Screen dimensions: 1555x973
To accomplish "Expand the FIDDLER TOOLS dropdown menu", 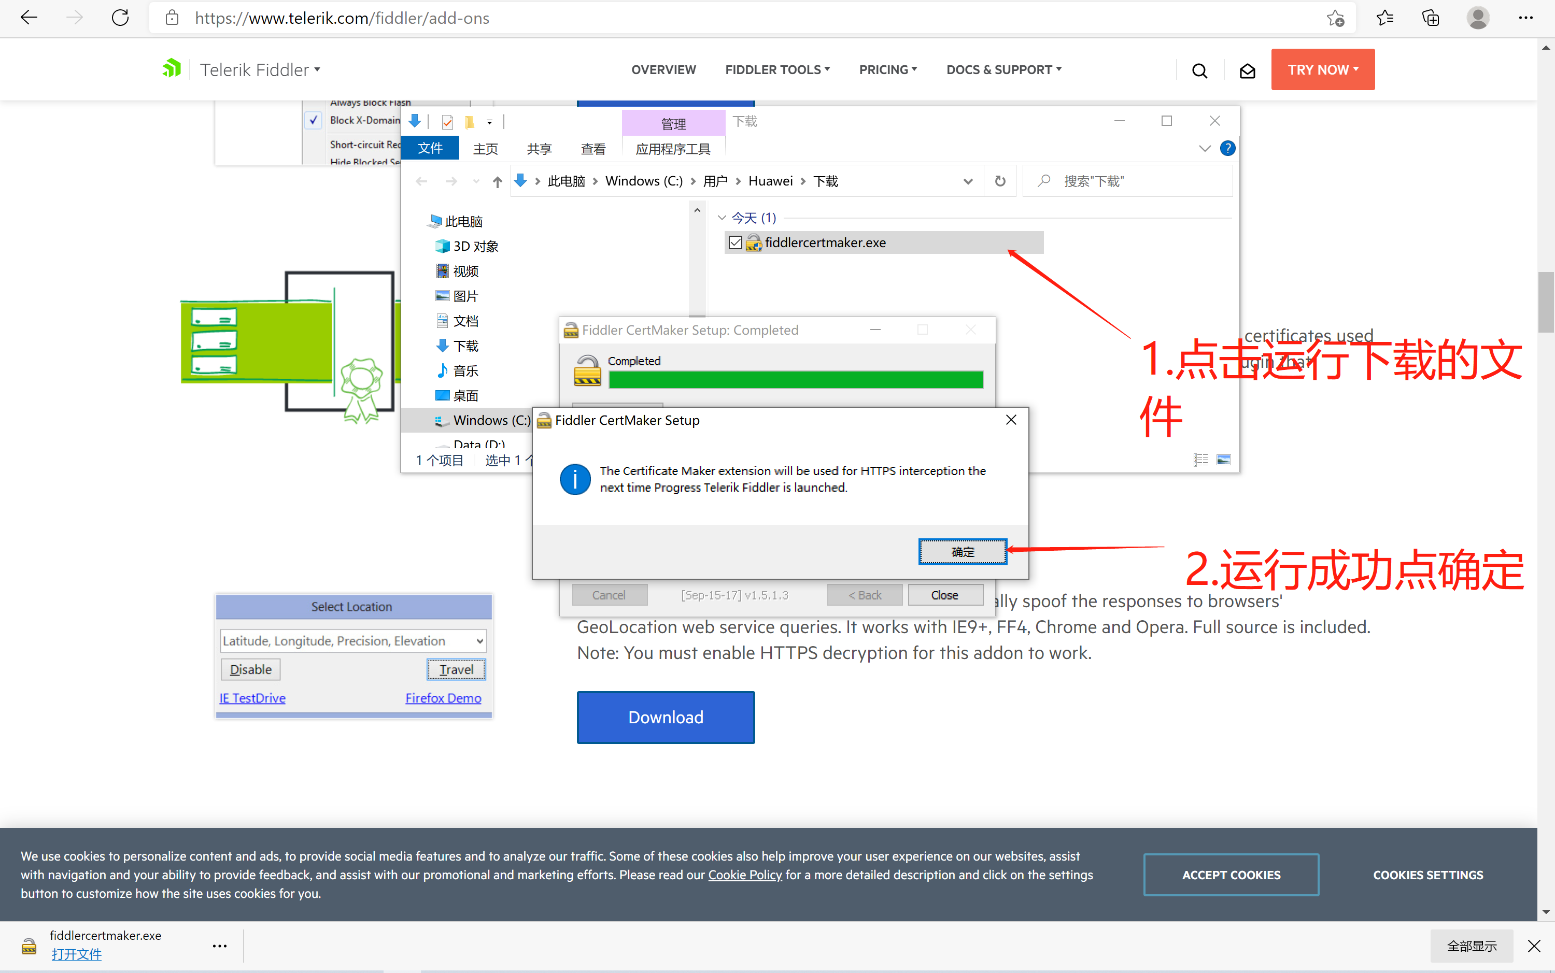I will click(777, 69).
